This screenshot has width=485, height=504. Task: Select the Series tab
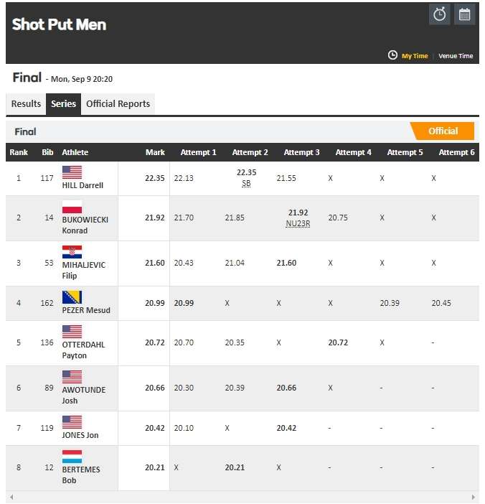[63, 104]
